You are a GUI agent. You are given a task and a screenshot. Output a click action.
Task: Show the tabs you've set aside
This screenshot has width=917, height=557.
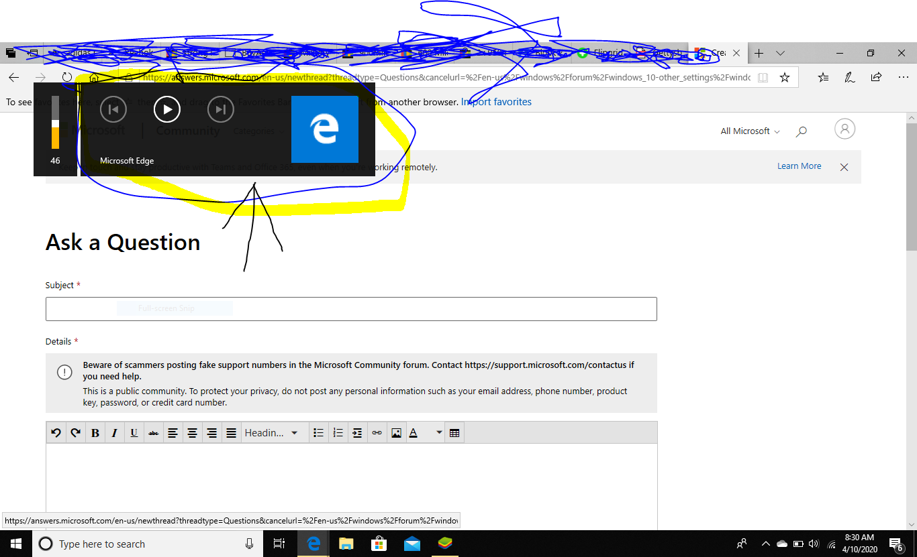pos(11,53)
